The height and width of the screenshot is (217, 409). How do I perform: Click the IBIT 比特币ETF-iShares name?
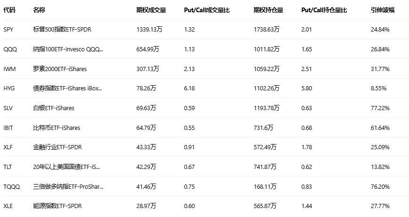[57, 128]
